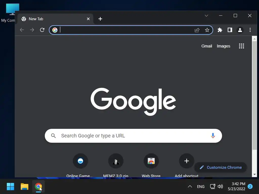
Task: Focus the Search Google or type a URL box
Action: (133, 136)
